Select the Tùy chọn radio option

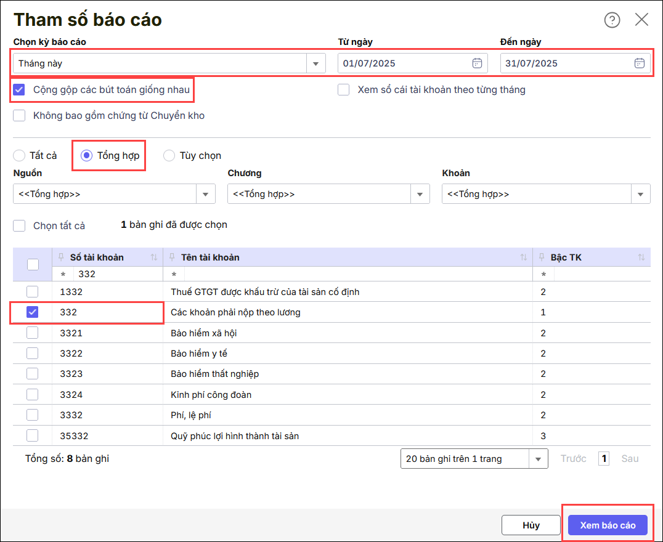(x=169, y=156)
